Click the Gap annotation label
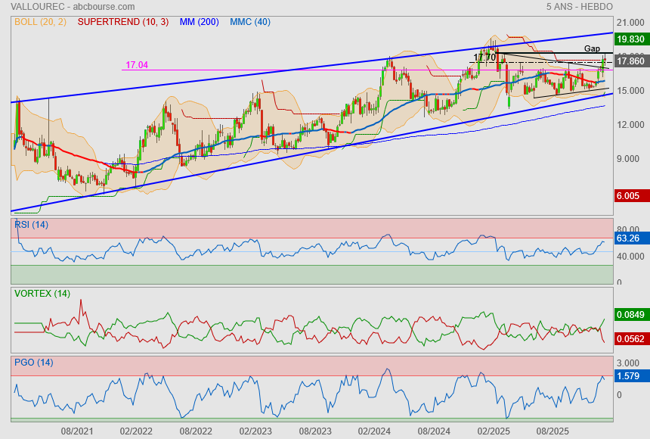 tap(592, 48)
